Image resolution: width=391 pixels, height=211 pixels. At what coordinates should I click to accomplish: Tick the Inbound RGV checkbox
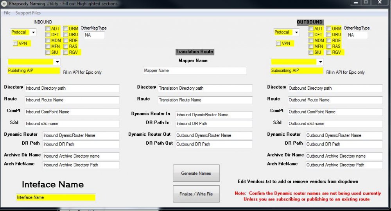[66, 52]
